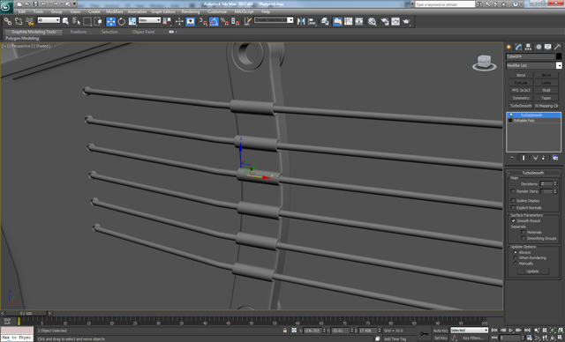Enable the Explicit Normals checkbox
The width and height of the screenshot is (565, 342).
(x=513, y=207)
